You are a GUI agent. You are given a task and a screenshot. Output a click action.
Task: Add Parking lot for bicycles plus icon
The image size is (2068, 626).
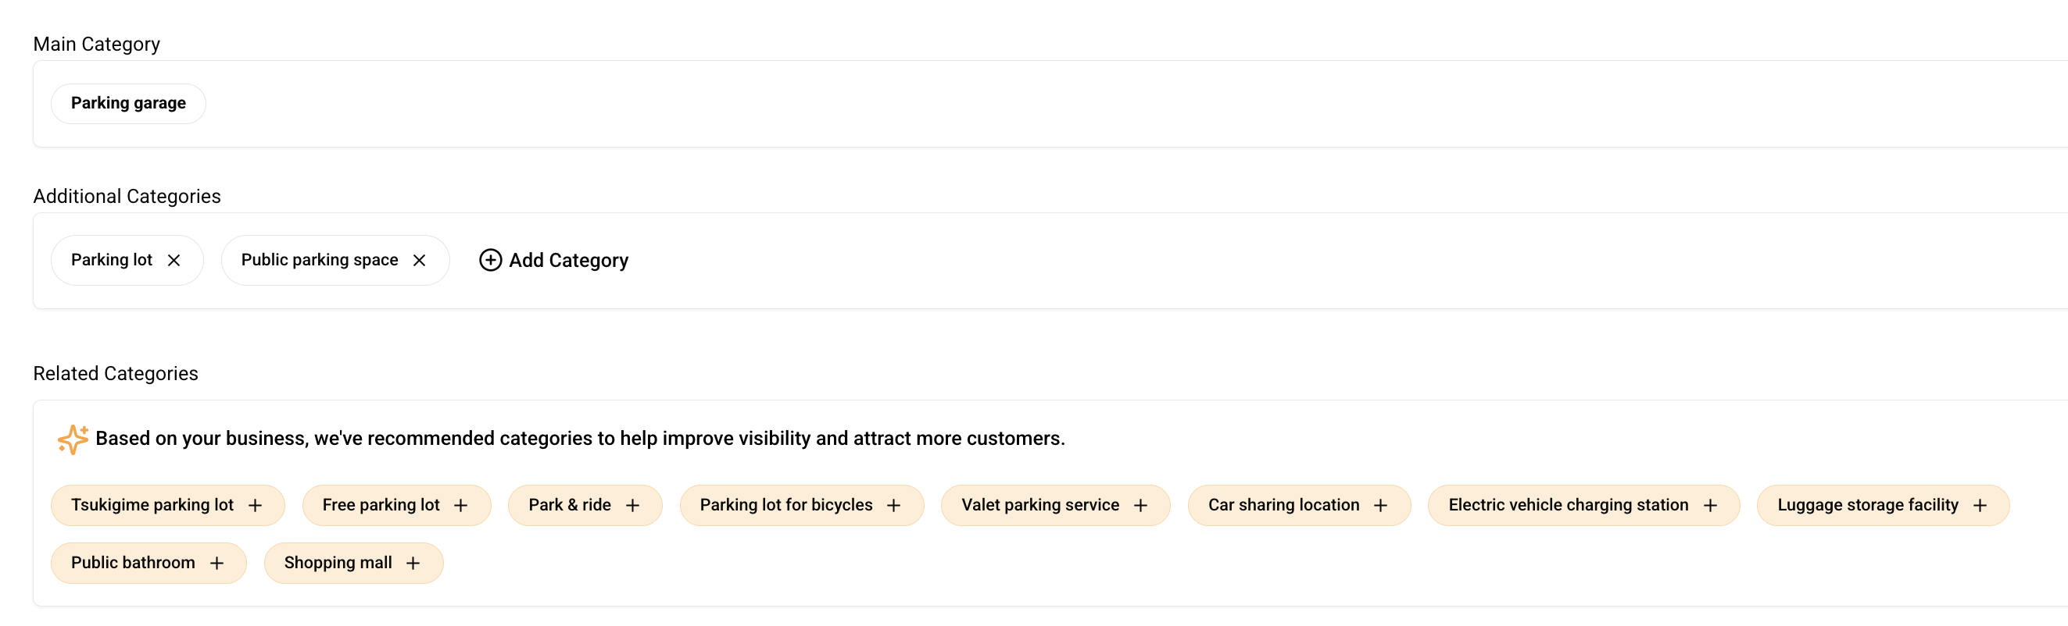pyautogui.click(x=893, y=506)
